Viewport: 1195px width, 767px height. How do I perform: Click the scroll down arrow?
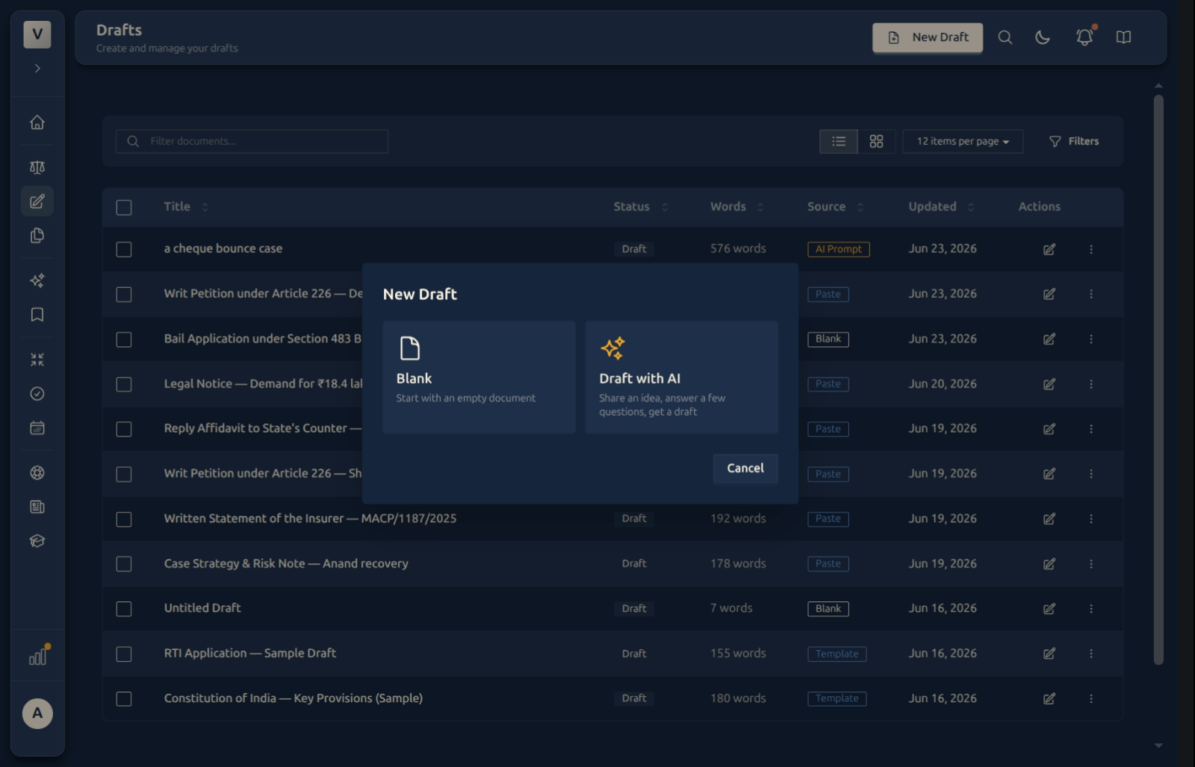[x=1158, y=745]
